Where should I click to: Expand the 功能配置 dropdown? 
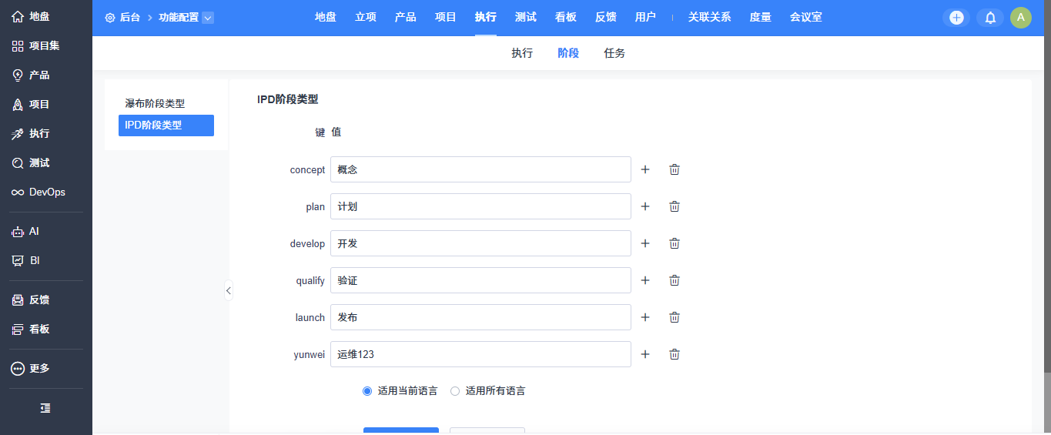208,18
